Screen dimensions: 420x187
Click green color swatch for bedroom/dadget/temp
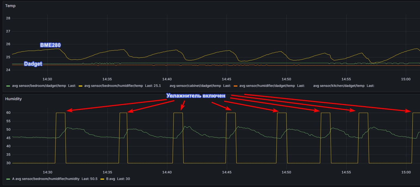(8, 86)
